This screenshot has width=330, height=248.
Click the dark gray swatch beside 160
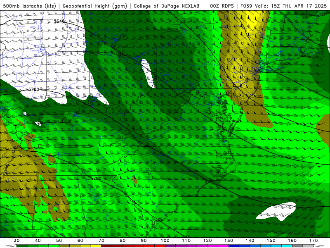tap(297, 246)
